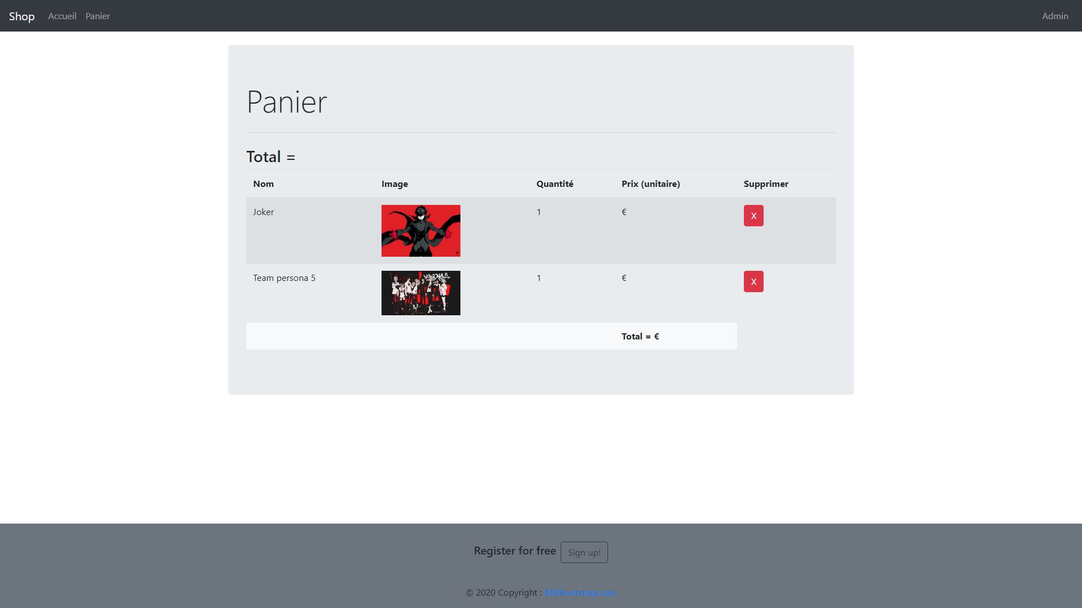
Task: Click the Team persona 5 image
Action: [x=420, y=293]
